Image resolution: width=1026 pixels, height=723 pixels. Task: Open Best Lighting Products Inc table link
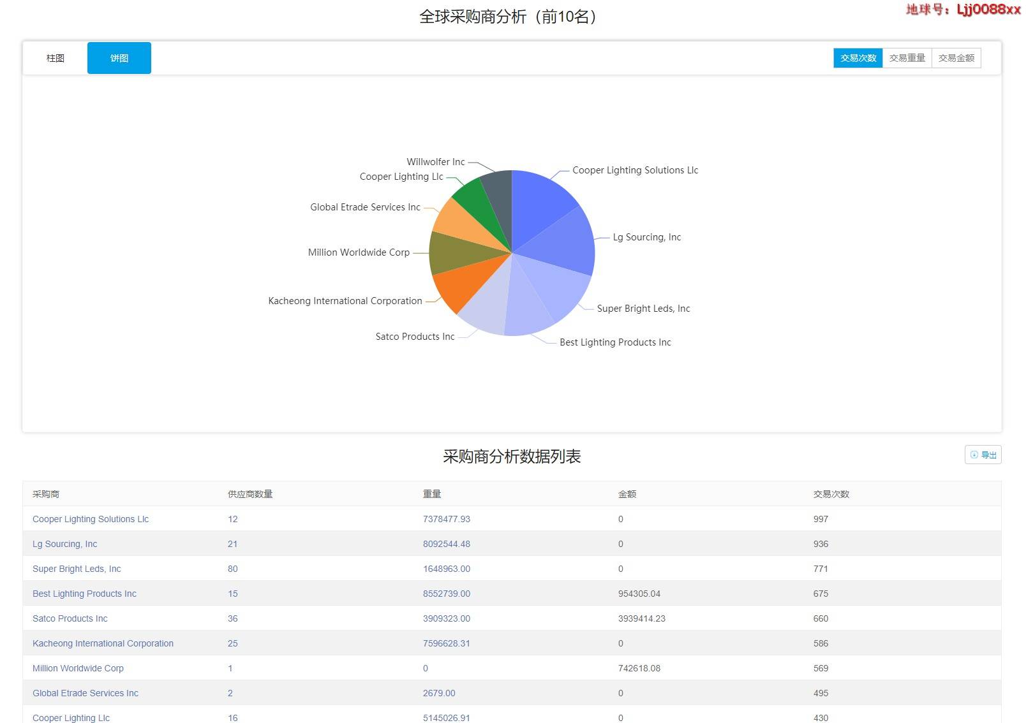(x=84, y=594)
